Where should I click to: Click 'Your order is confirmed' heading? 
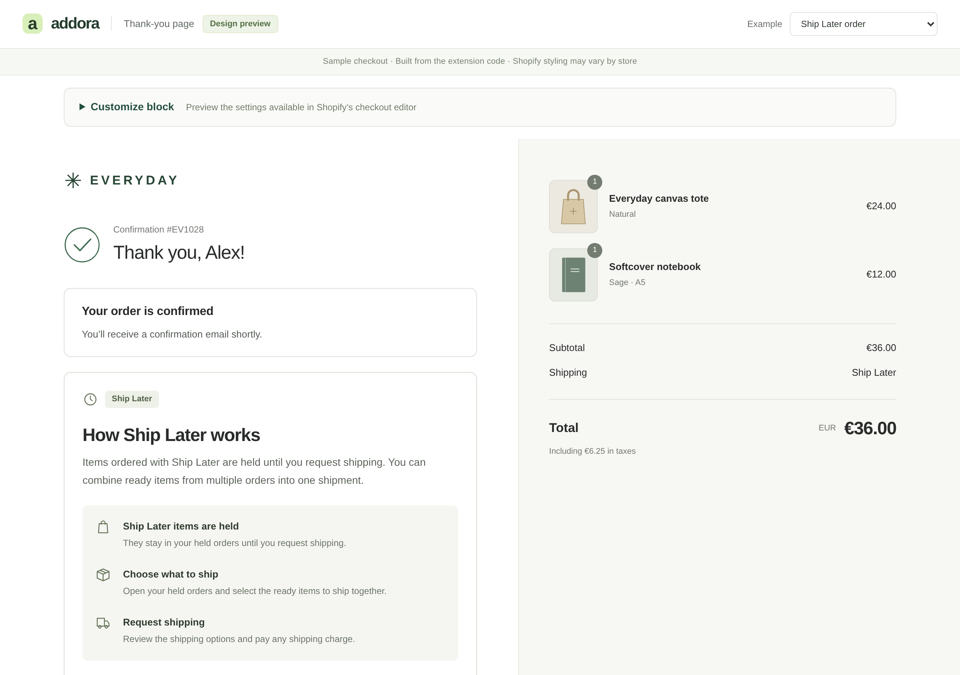pos(148,311)
